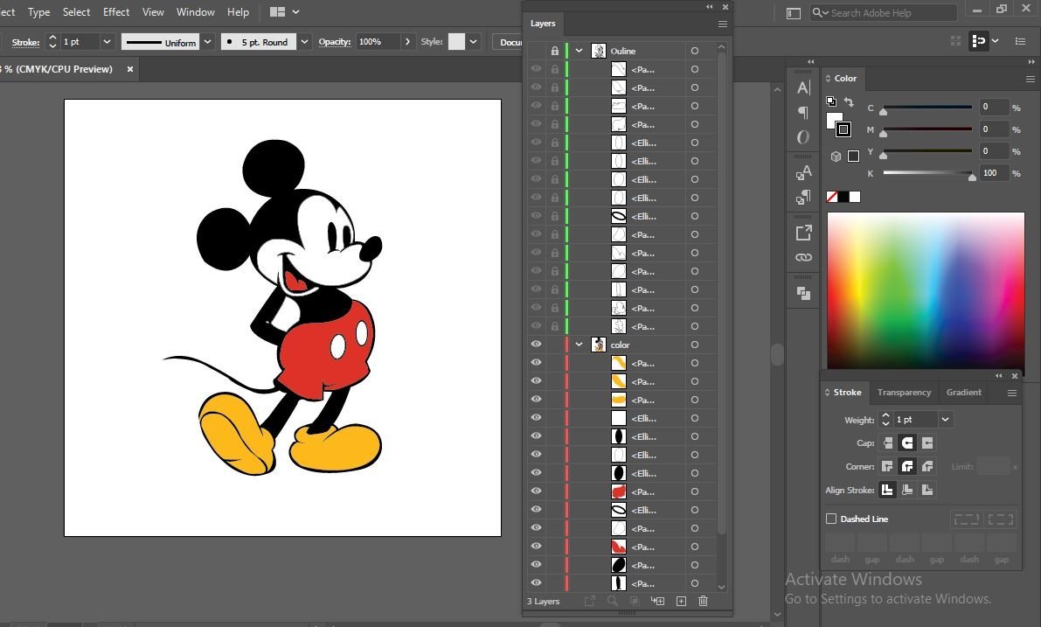
Task: Open the Asset Export panel icon
Action: [803, 233]
